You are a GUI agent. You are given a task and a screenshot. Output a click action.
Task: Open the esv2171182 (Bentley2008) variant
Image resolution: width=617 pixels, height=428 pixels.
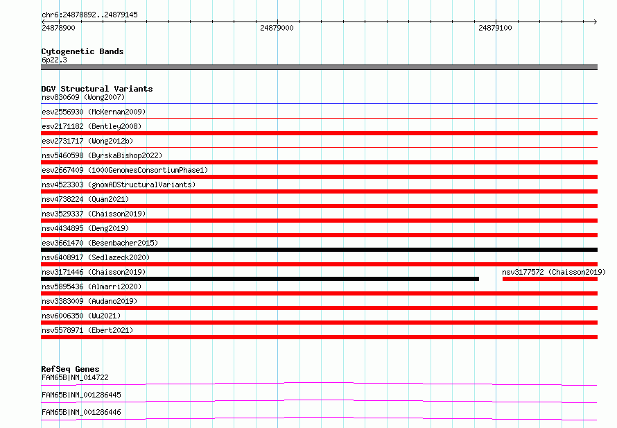92,126
